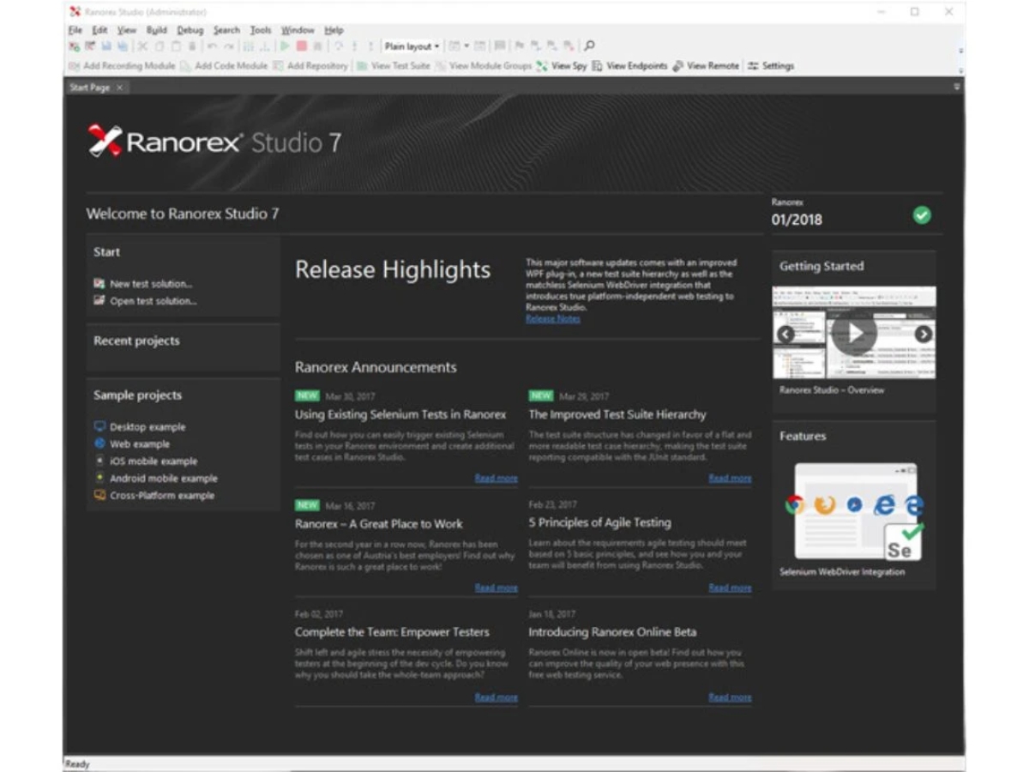Open the Edit menu
The height and width of the screenshot is (772, 1029).
pyautogui.click(x=99, y=30)
